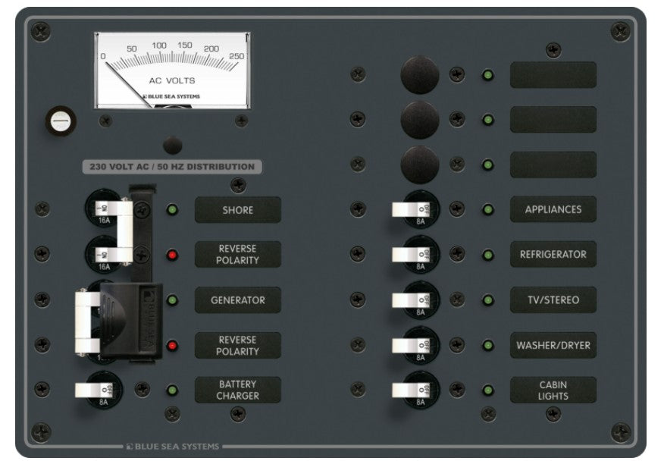The height and width of the screenshot is (461, 664).
Task: Click the Shore label plate
Action: point(238,210)
